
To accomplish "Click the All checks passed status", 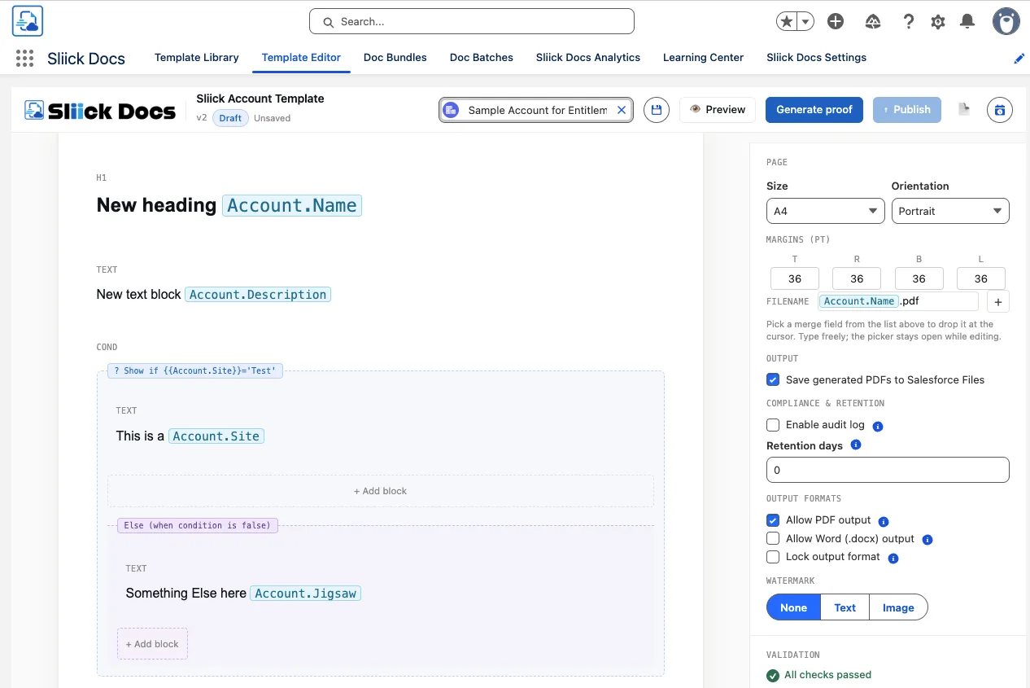I will 819,675.
